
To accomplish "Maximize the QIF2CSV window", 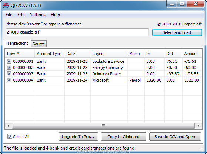I will [182, 4].
